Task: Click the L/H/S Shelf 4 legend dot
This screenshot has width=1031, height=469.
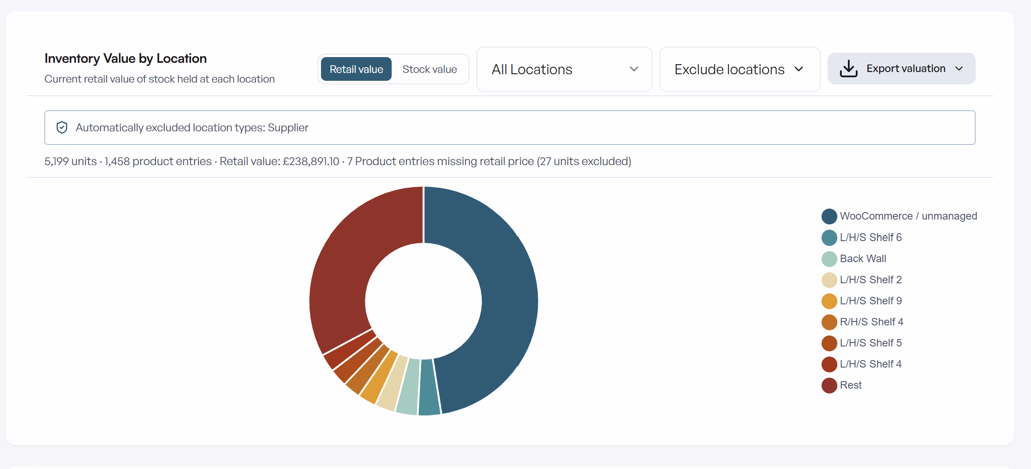Action: 829,364
